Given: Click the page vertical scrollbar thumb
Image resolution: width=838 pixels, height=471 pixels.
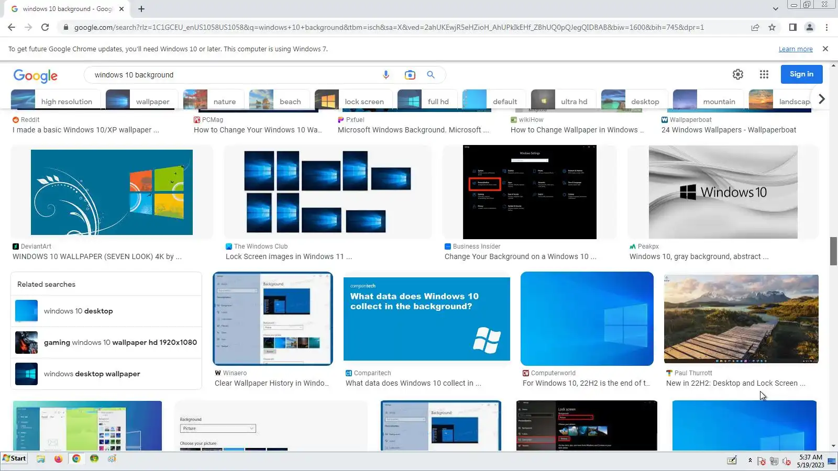Looking at the screenshot, I should click(x=833, y=251).
